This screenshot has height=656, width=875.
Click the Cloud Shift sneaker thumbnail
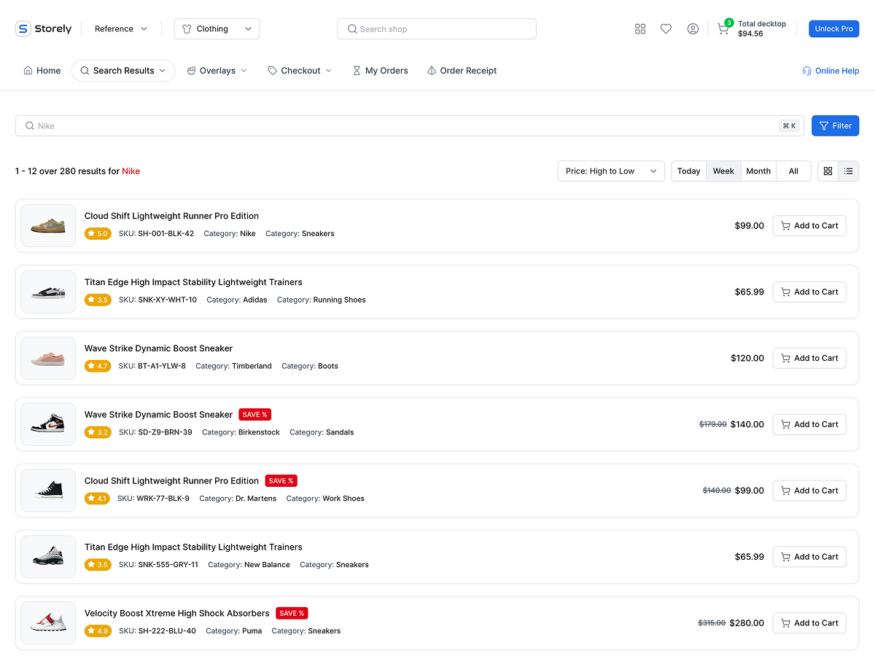click(x=47, y=225)
